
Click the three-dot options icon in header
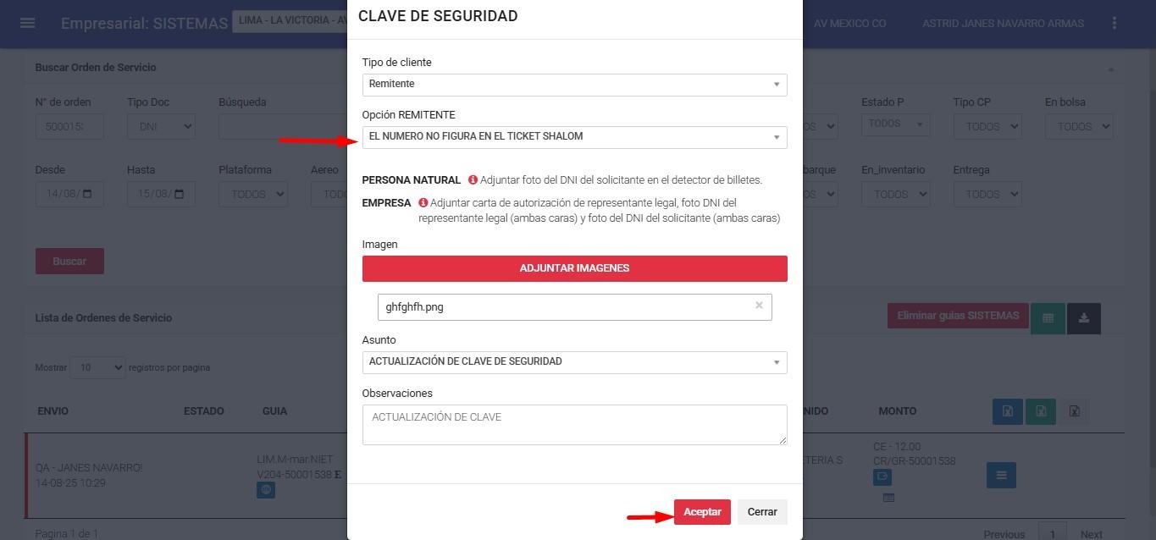[1115, 23]
